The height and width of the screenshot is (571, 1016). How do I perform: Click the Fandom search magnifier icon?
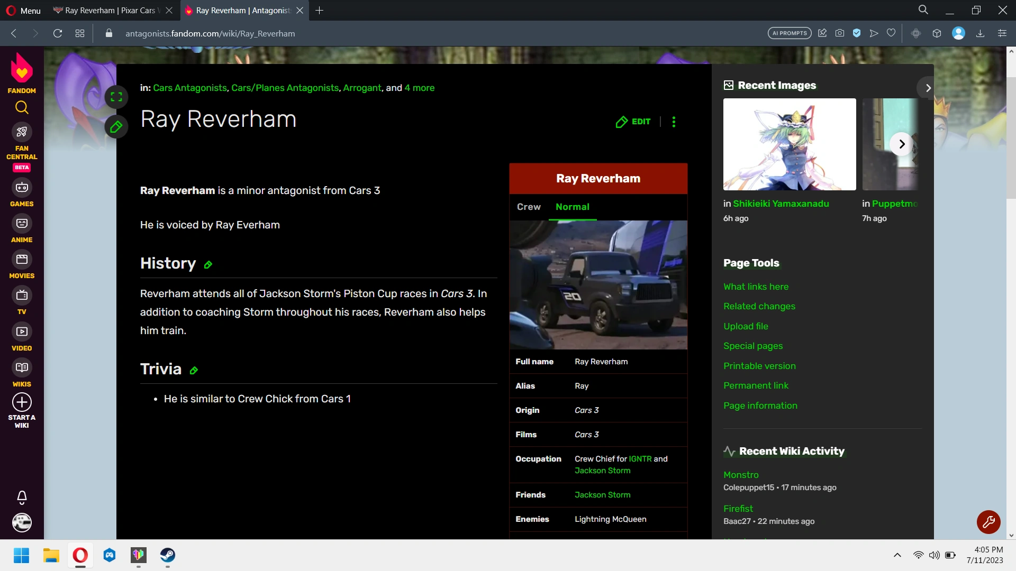22,108
